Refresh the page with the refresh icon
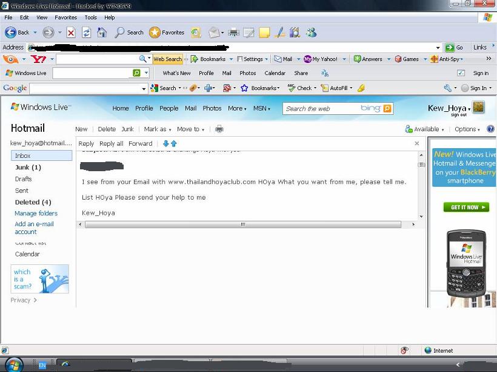This screenshot has width=497, height=372. [x=87, y=32]
